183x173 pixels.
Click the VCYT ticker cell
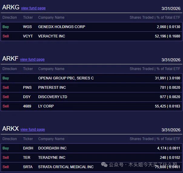28,36
